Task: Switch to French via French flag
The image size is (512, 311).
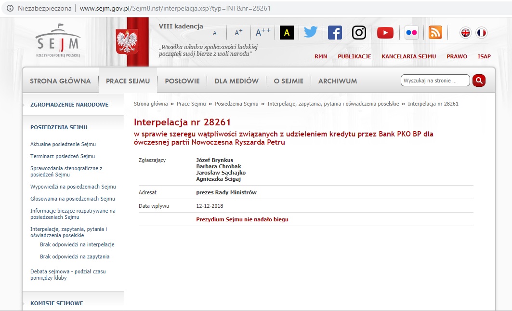Action: click(x=481, y=32)
